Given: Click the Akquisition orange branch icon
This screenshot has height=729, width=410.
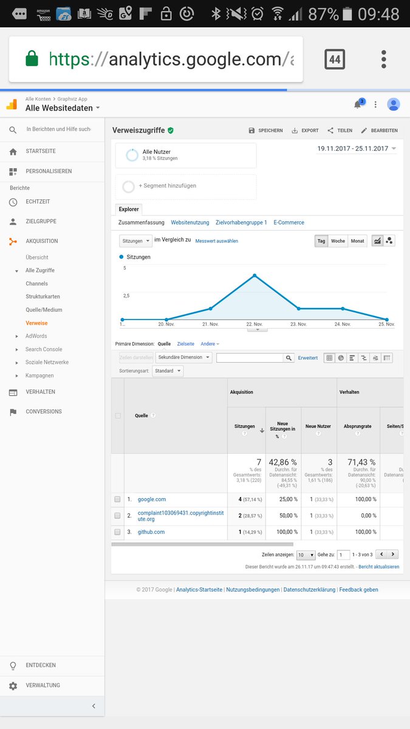Looking at the screenshot, I should pos(13,241).
